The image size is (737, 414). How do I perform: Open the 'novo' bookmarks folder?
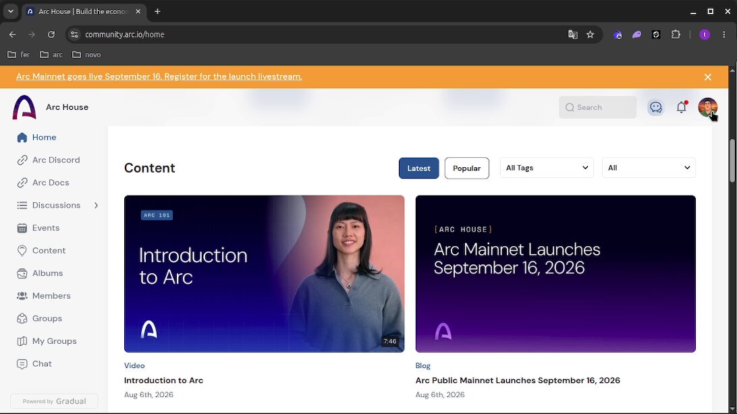86,55
